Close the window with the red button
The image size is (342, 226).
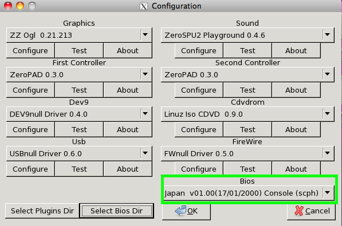tap(8, 6)
